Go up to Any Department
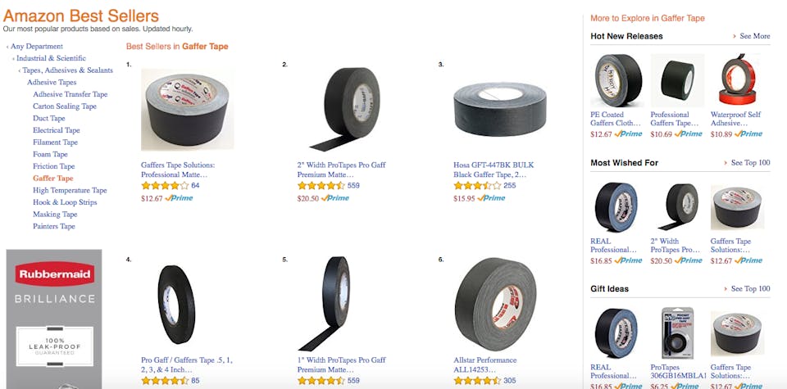This screenshot has width=787, height=389. pos(37,47)
